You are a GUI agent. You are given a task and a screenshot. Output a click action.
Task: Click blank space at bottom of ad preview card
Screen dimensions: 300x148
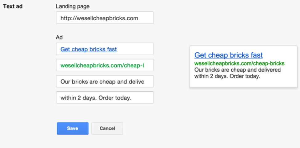pyautogui.click(x=243, y=84)
